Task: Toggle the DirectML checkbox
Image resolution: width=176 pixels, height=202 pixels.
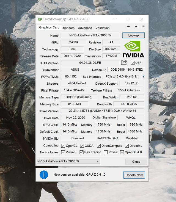Action: click(127, 146)
